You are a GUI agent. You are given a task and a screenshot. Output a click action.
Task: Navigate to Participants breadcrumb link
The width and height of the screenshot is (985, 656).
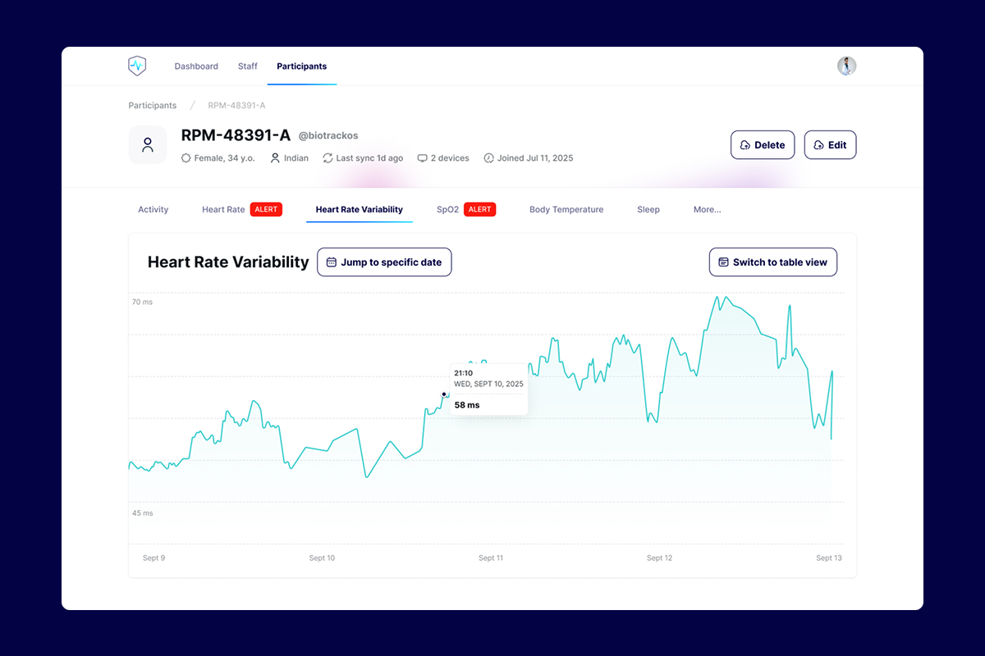153,106
